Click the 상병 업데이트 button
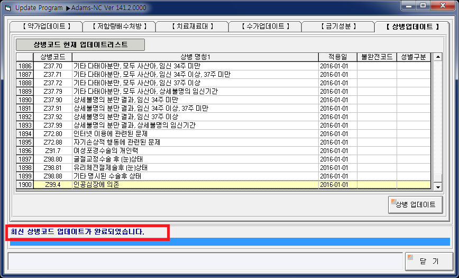The width and height of the screenshot is (459, 278). pos(416,205)
